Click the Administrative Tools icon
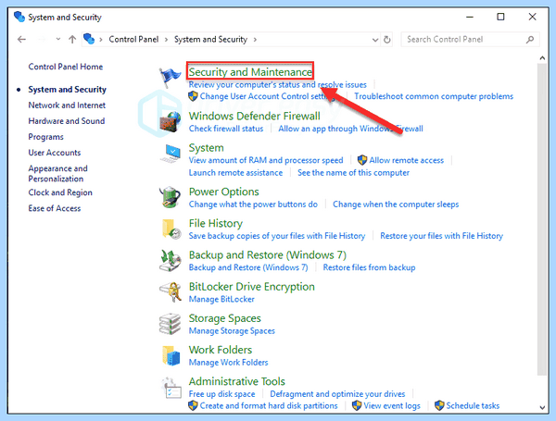The height and width of the screenshot is (421, 556). pyautogui.click(x=171, y=388)
